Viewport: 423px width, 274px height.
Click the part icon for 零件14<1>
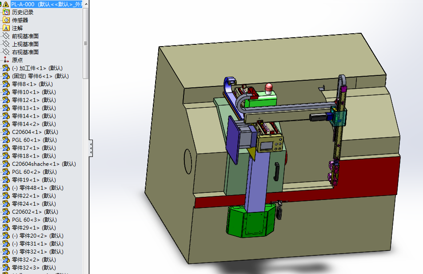[6, 116]
